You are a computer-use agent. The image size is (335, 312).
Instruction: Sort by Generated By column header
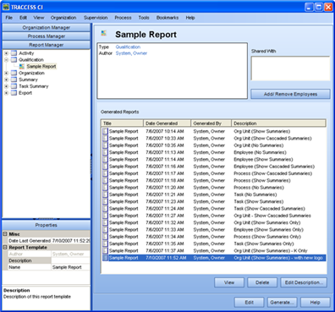[211, 123]
